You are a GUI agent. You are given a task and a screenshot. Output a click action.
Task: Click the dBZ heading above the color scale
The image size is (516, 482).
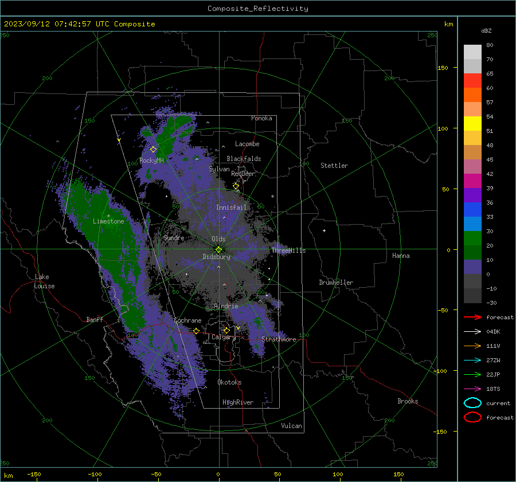coord(486,30)
